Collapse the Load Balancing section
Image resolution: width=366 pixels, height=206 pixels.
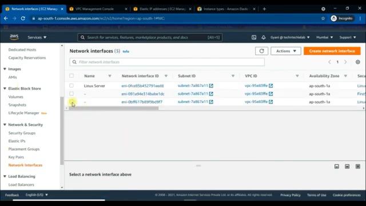[x=5, y=176]
